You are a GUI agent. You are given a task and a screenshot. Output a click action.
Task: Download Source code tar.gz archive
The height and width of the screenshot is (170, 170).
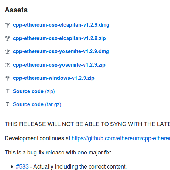pos(37,104)
